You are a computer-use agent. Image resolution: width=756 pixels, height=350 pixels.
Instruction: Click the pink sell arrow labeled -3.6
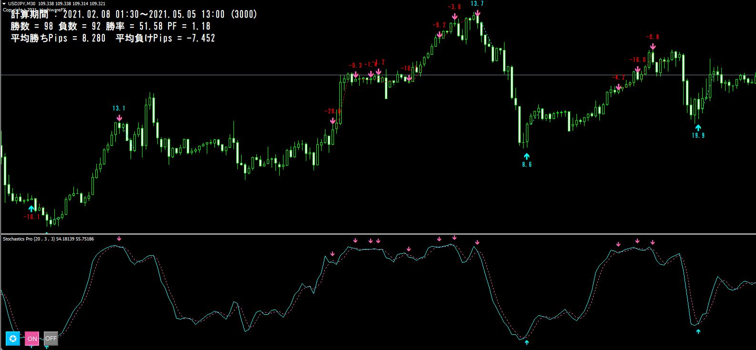[454, 16]
